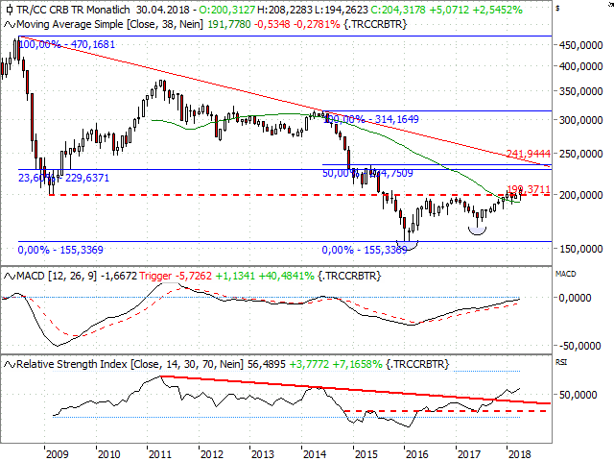
Task: Click the price axis label 200,0000
Action: (x=580, y=195)
